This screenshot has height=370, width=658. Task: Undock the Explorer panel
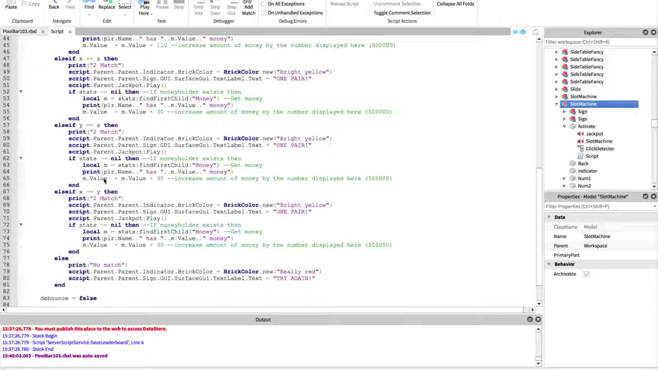coord(645,32)
